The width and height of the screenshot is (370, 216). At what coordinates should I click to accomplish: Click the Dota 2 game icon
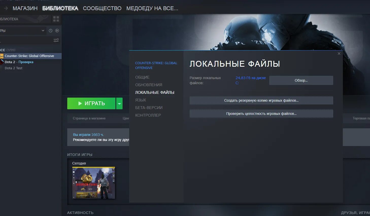(x=2, y=62)
